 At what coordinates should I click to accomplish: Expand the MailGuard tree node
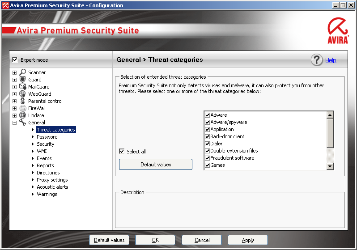click(x=15, y=87)
